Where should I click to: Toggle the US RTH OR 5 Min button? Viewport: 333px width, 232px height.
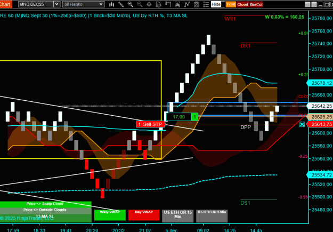click(212, 216)
